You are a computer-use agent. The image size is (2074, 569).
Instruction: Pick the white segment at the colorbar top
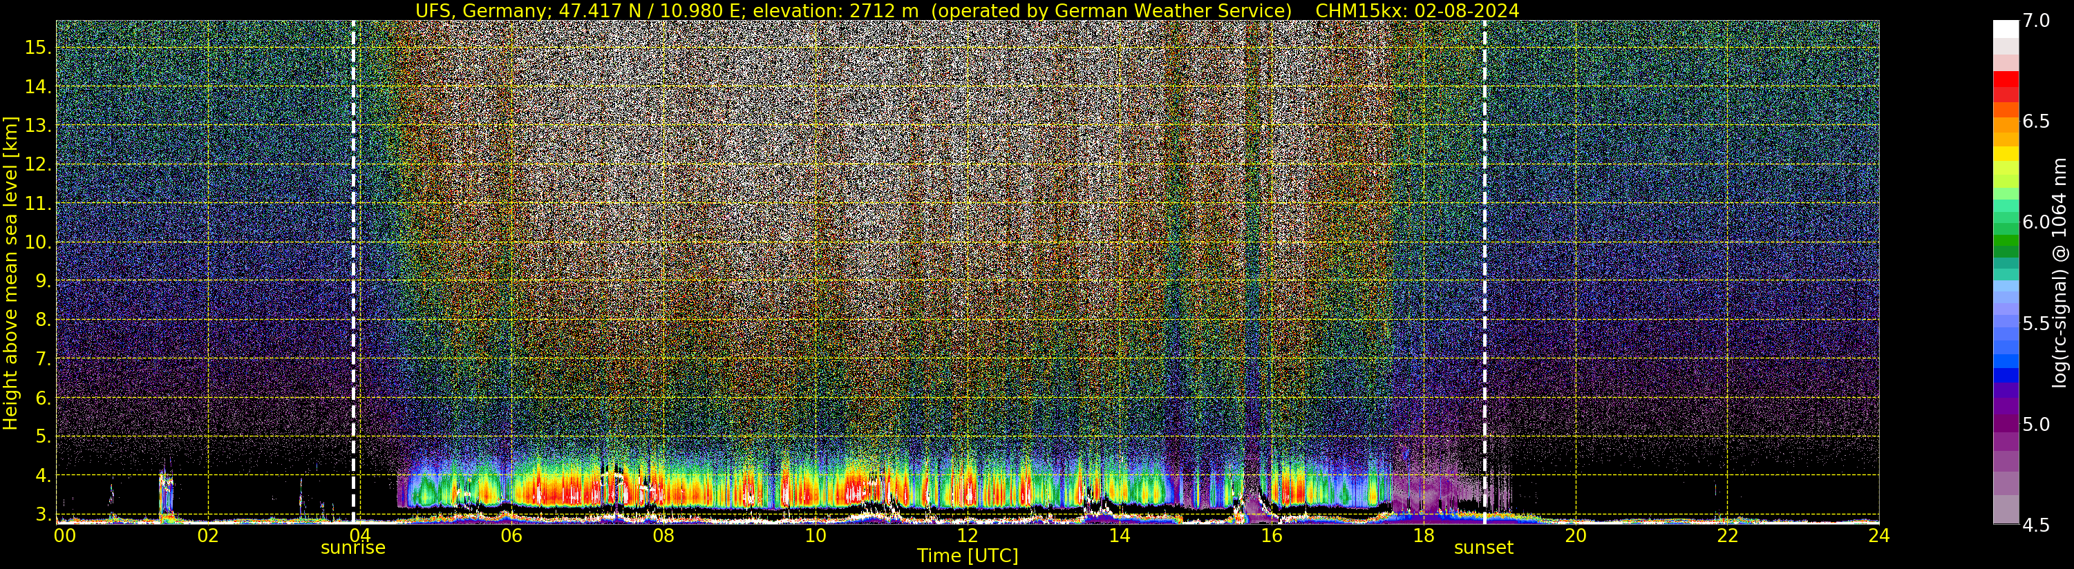point(2006,29)
